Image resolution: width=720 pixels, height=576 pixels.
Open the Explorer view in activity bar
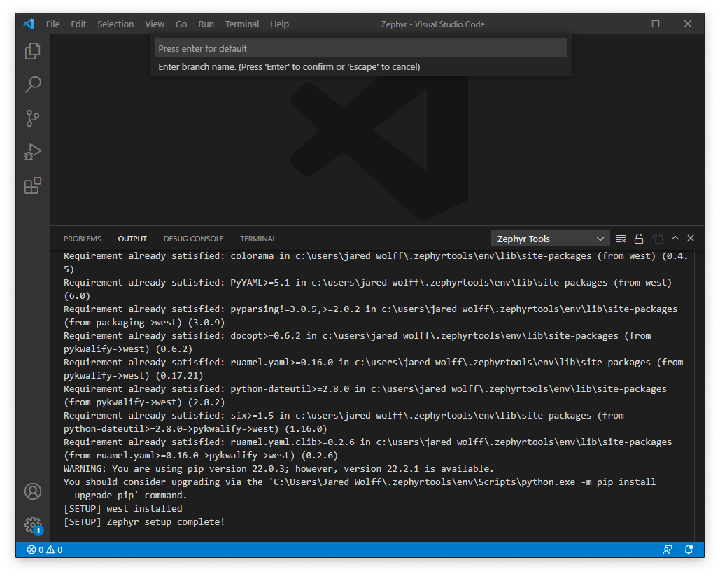tap(33, 51)
